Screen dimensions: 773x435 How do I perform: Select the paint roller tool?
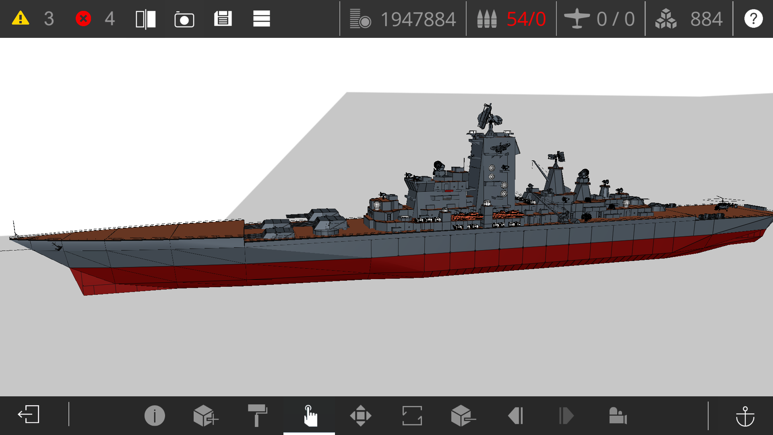[x=257, y=415]
